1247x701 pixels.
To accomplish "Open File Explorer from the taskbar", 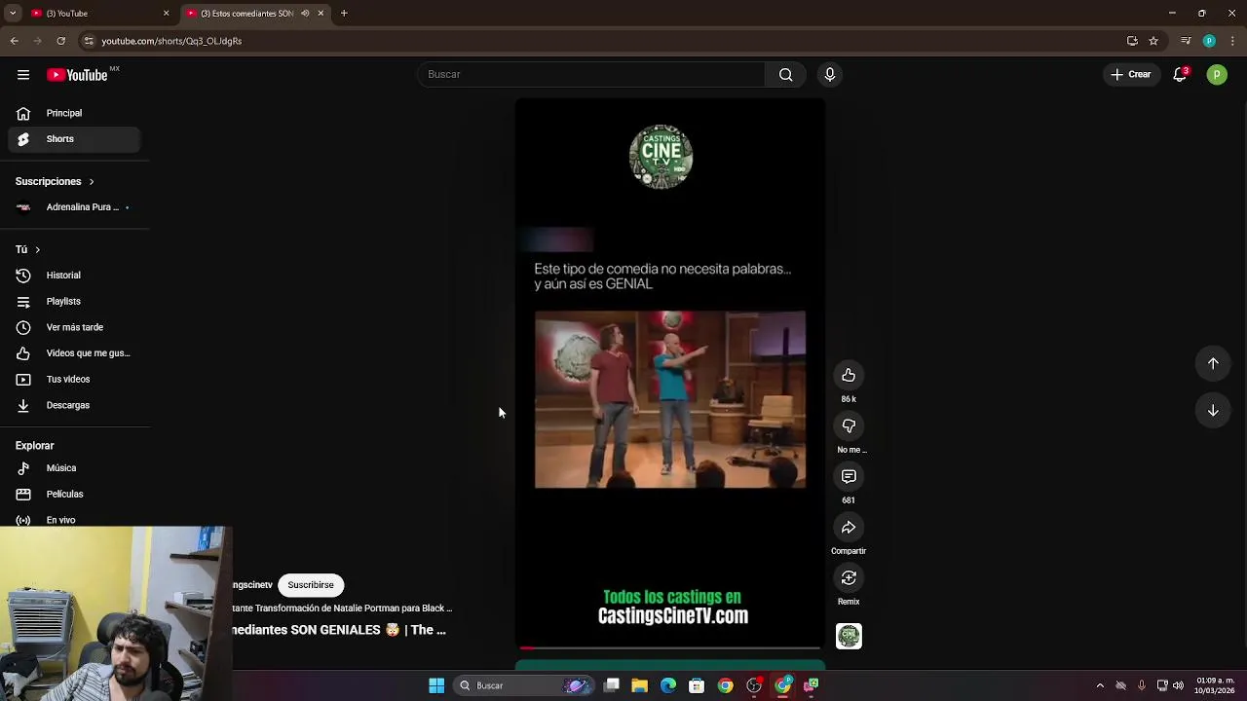I will [x=640, y=685].
